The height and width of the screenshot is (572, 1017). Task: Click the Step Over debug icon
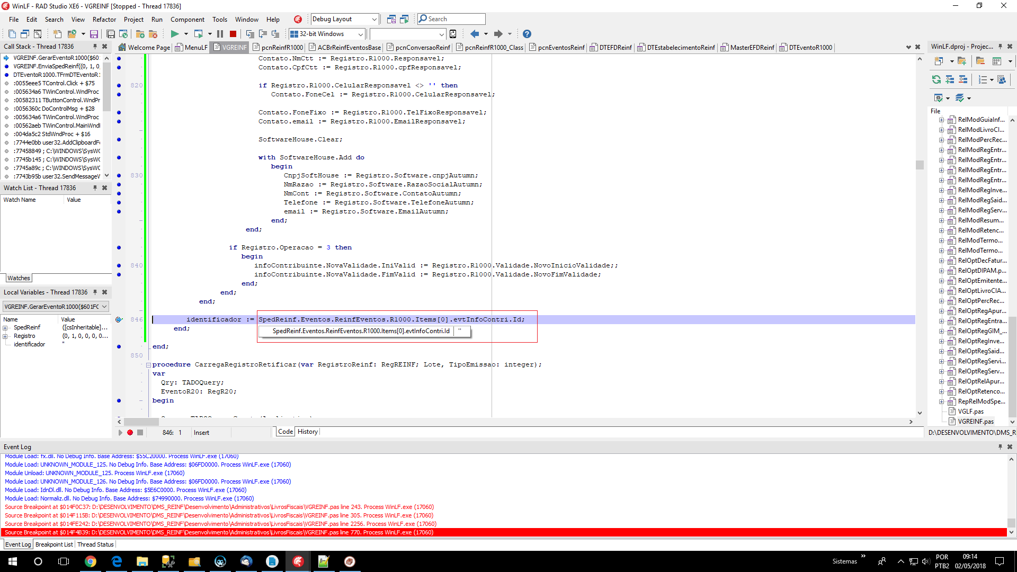click(263, 34)
